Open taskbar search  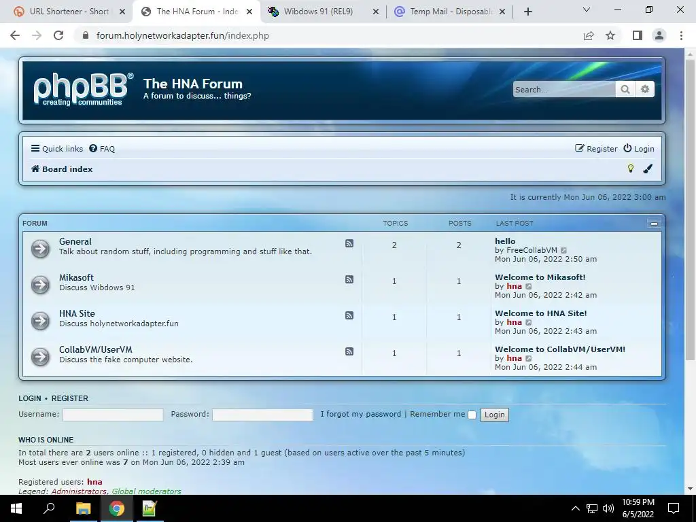pos(49,508)
